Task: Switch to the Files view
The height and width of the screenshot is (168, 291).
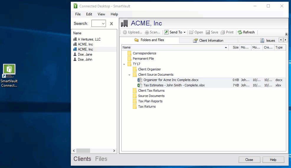Action: (101, 159)
